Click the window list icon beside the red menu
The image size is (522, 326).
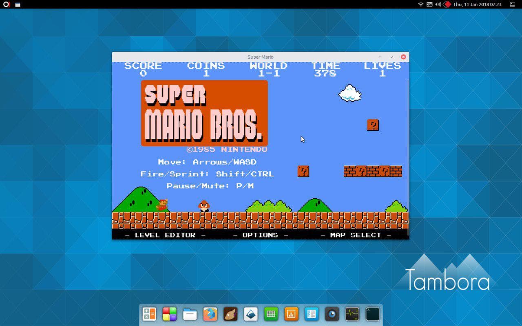18,4
